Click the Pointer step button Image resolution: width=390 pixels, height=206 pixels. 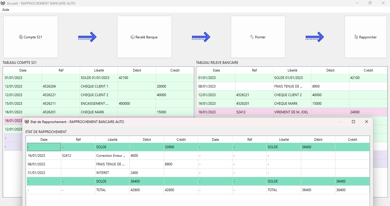tap(258, 37)
